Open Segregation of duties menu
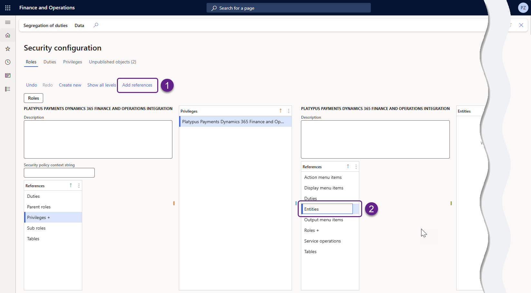 click(x=45, y=25)
